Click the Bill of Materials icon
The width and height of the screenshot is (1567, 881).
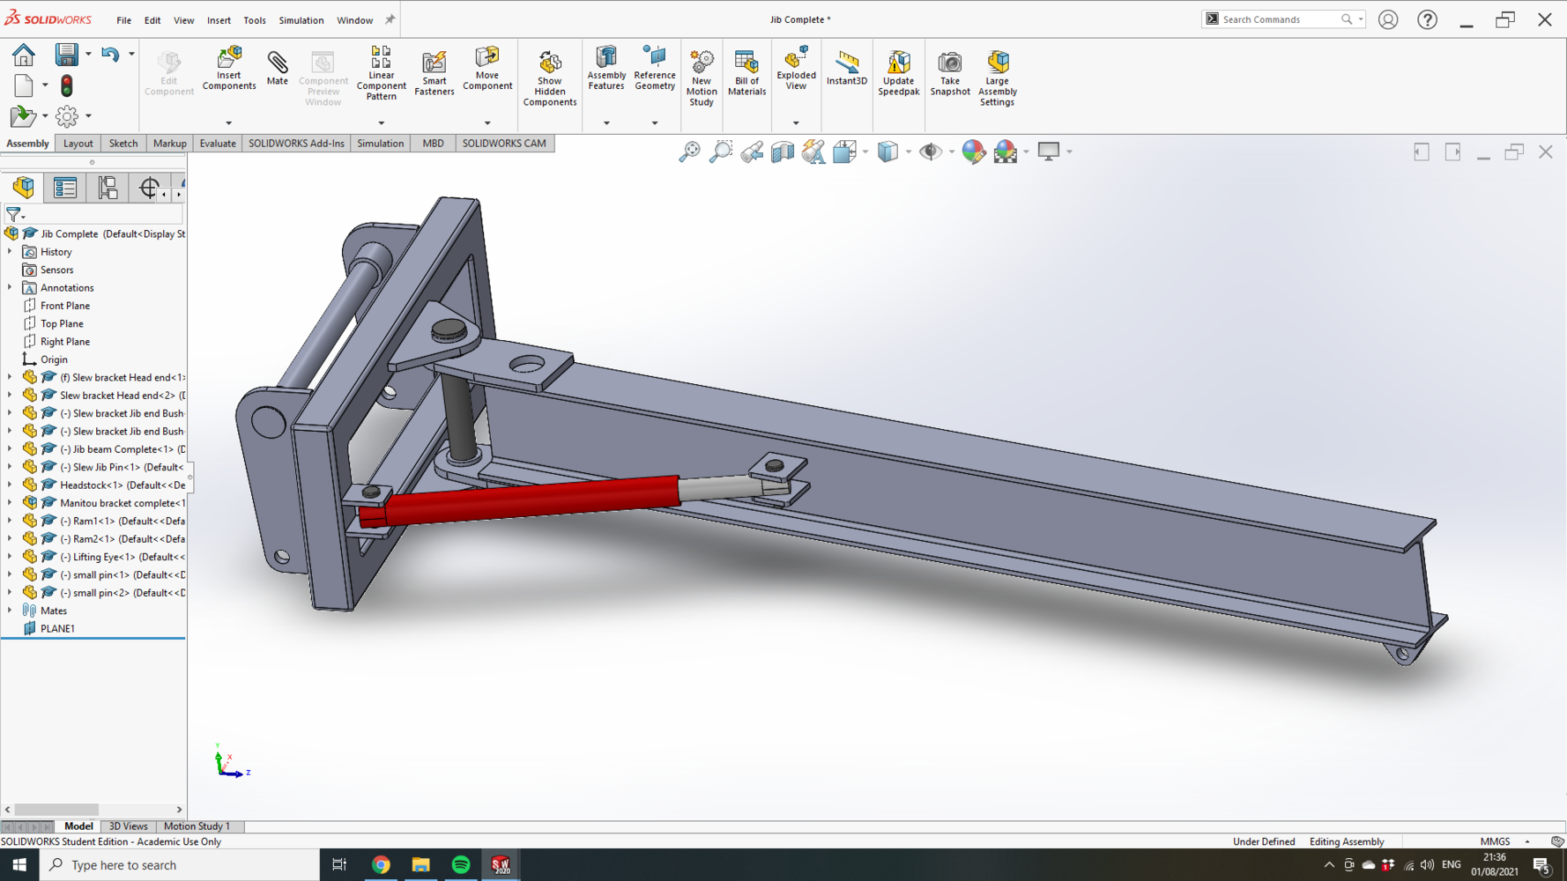[746, 72]
